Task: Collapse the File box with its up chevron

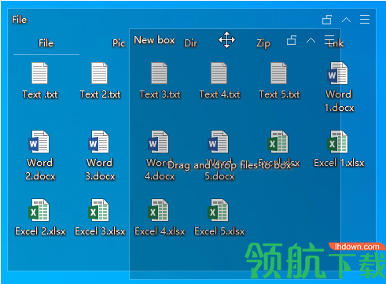Action: 346,20
